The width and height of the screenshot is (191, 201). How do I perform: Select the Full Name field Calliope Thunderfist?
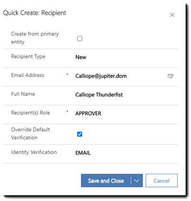[124, 95]
